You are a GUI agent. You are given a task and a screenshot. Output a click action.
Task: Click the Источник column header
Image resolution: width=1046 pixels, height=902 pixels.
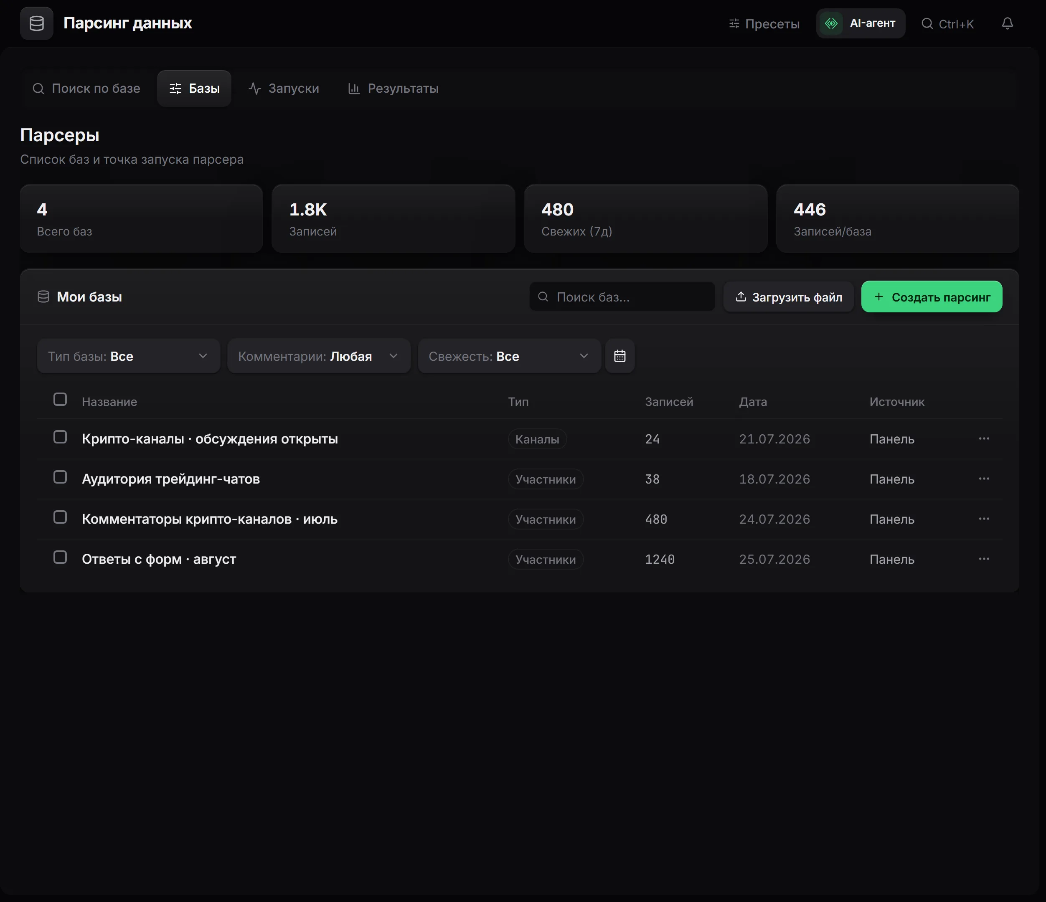tap(896, 402)
